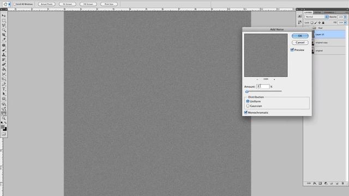
Task: Select the Eraser tool
Action: pyautogui.click(x=4, y=64)
